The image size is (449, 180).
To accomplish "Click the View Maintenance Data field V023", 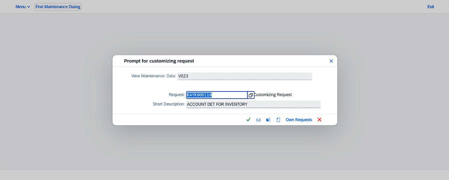I will tap(245, 76).
